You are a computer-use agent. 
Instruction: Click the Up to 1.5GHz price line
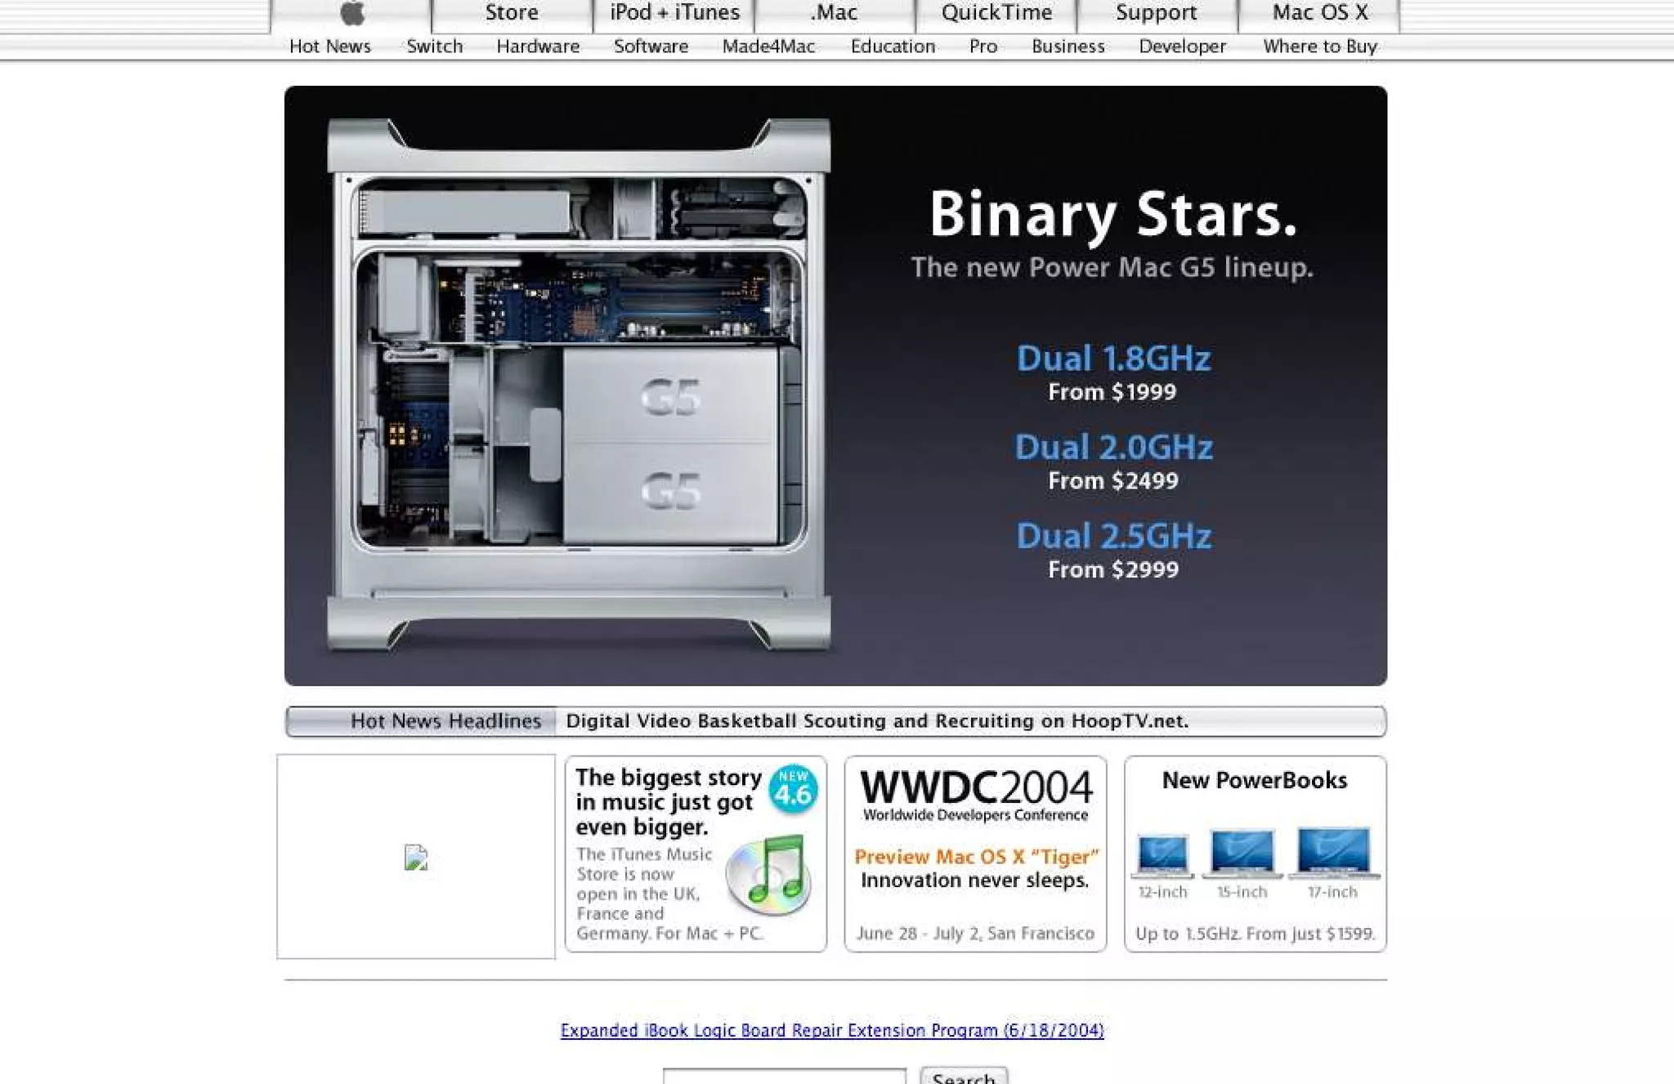1255,934
